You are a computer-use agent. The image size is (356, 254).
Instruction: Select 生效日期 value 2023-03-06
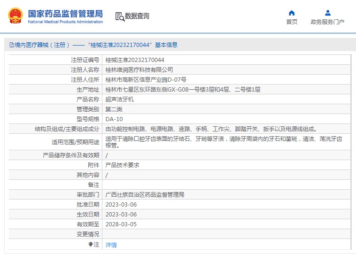click(121, 215)
